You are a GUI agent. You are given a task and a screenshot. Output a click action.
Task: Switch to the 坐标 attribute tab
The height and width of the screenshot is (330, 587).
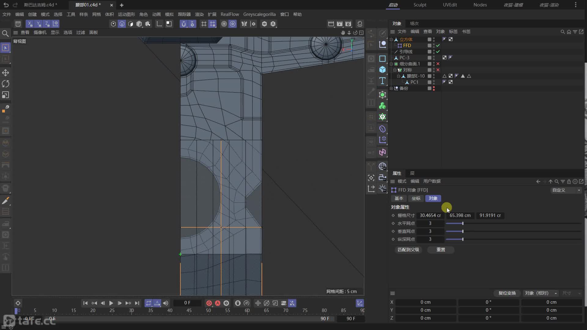click(416, 198)
